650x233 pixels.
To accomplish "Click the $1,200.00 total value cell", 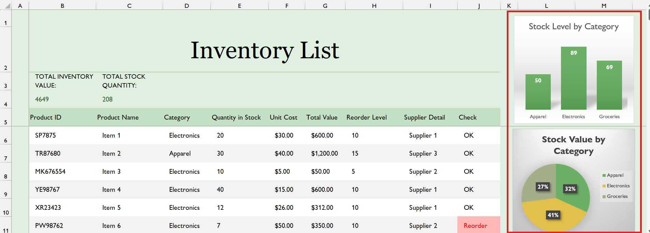I will coord(325,153).
